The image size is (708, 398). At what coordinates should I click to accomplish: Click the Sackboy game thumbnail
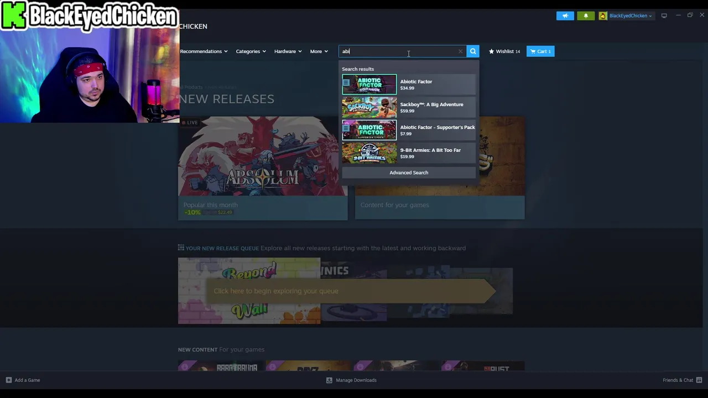(369, 107)
